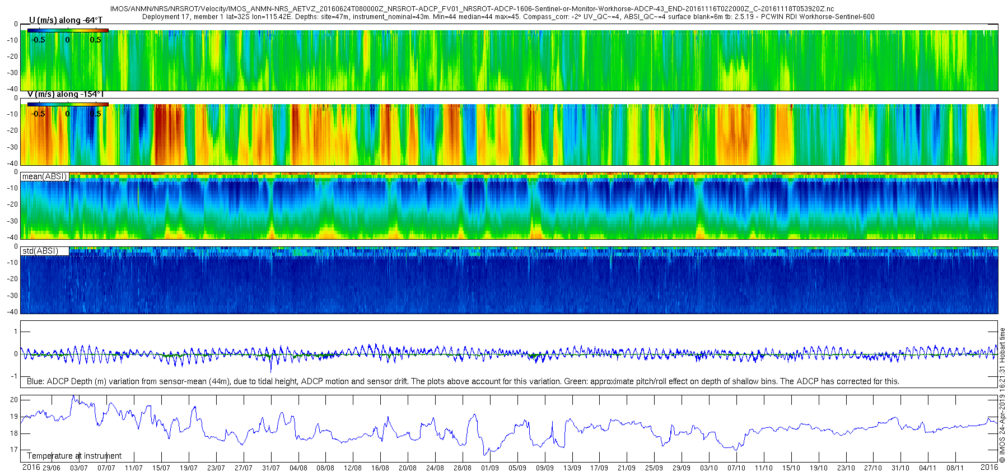The height and width of the screenshot is (476, 1008).
Task: Click the '19/10' date tick
Action: click(818, 468)
